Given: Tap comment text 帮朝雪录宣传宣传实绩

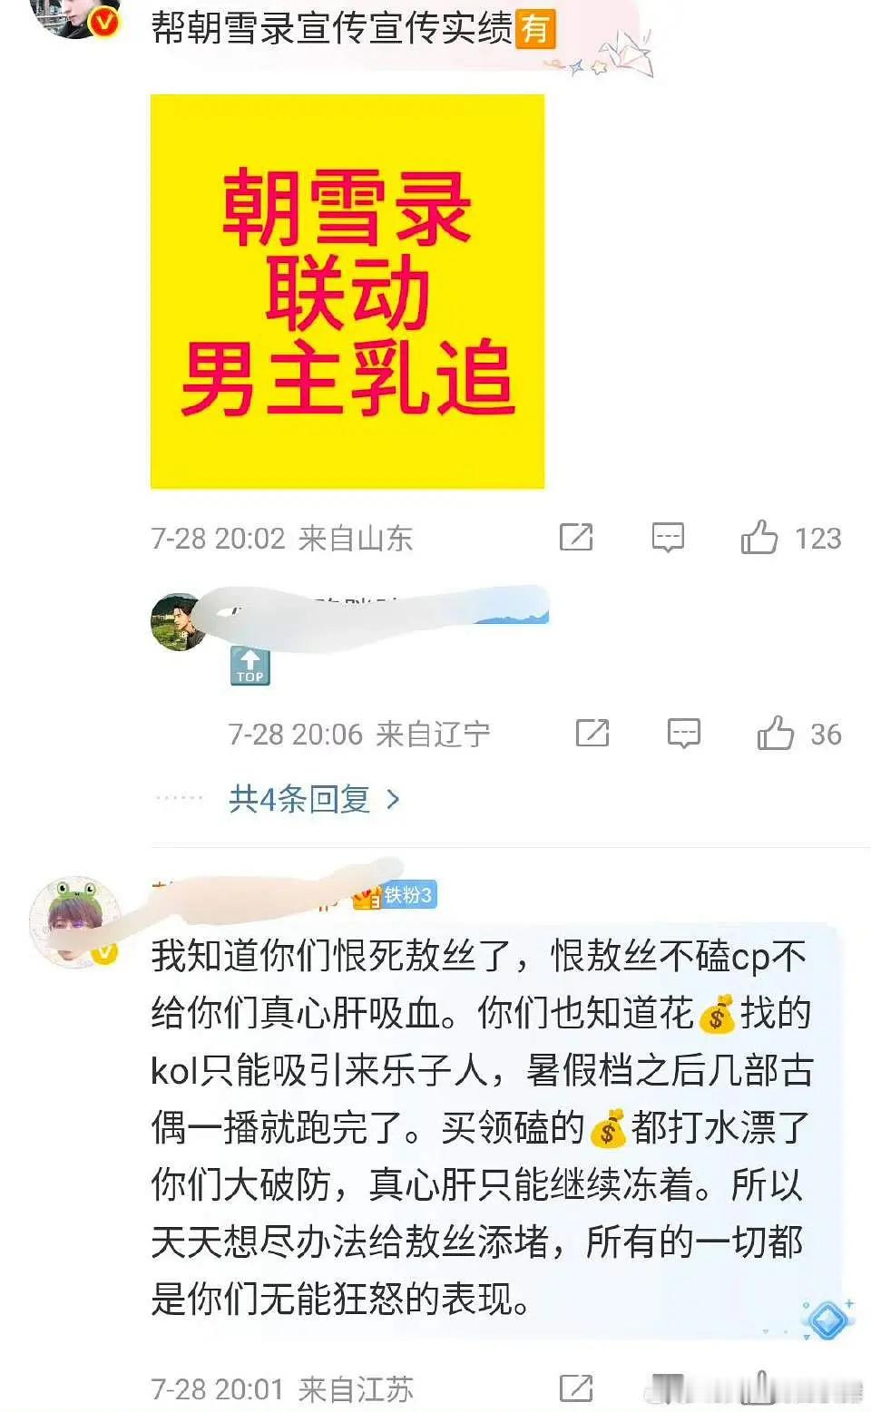Looking at the screenshot, I should tap(332, 28).
